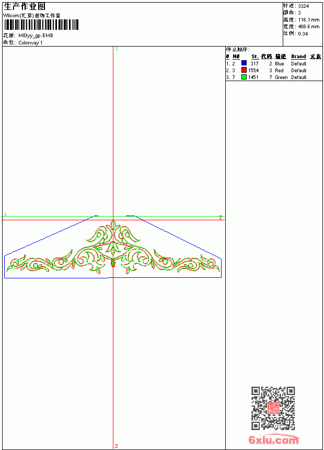Screen dimensions: 324x450
Task: Open the 6xiu.com watermark link
Action: 274,440
